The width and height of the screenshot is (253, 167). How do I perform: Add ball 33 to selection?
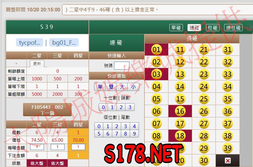(227, 74)
